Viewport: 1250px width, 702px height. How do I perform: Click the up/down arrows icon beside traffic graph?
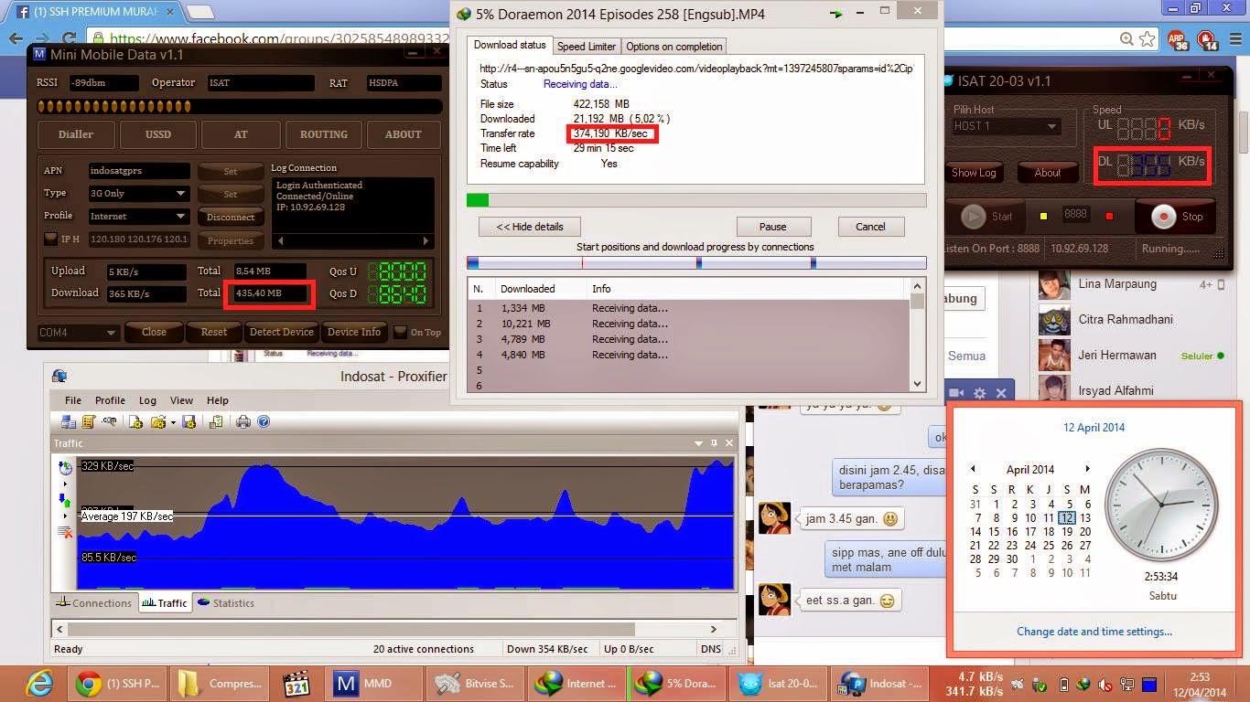(x=65, y=499)
